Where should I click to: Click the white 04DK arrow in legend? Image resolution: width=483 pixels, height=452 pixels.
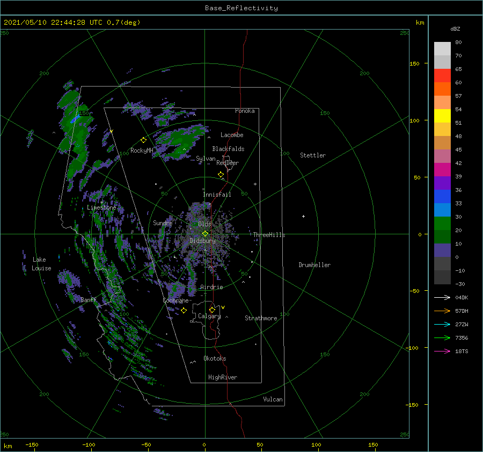(x=442, y=297)
